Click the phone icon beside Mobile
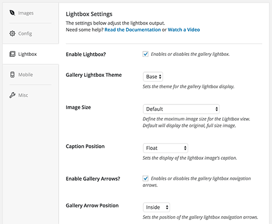The width and height of the screenshot is (272, 224). (x=12, y=75)
